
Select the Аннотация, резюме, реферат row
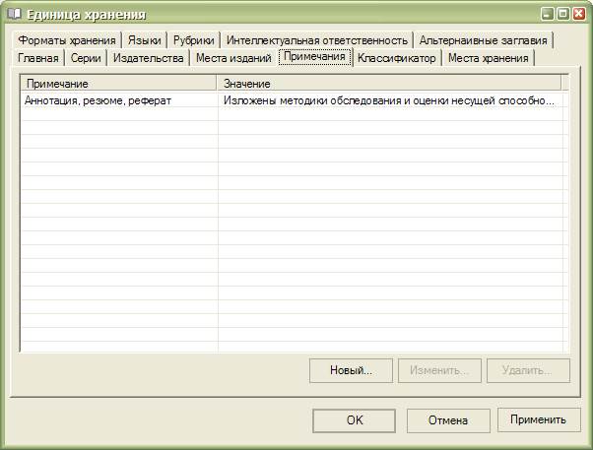click(118, 100)
